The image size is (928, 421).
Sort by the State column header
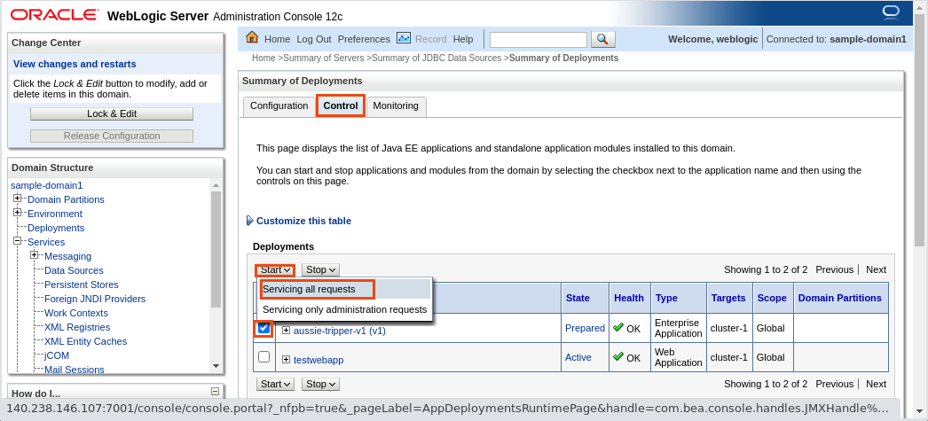click(578, 298)
